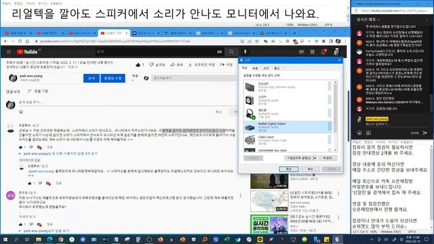Open KakaoTalk from the taskbar

pyautogui.click(x=260, y=239)
